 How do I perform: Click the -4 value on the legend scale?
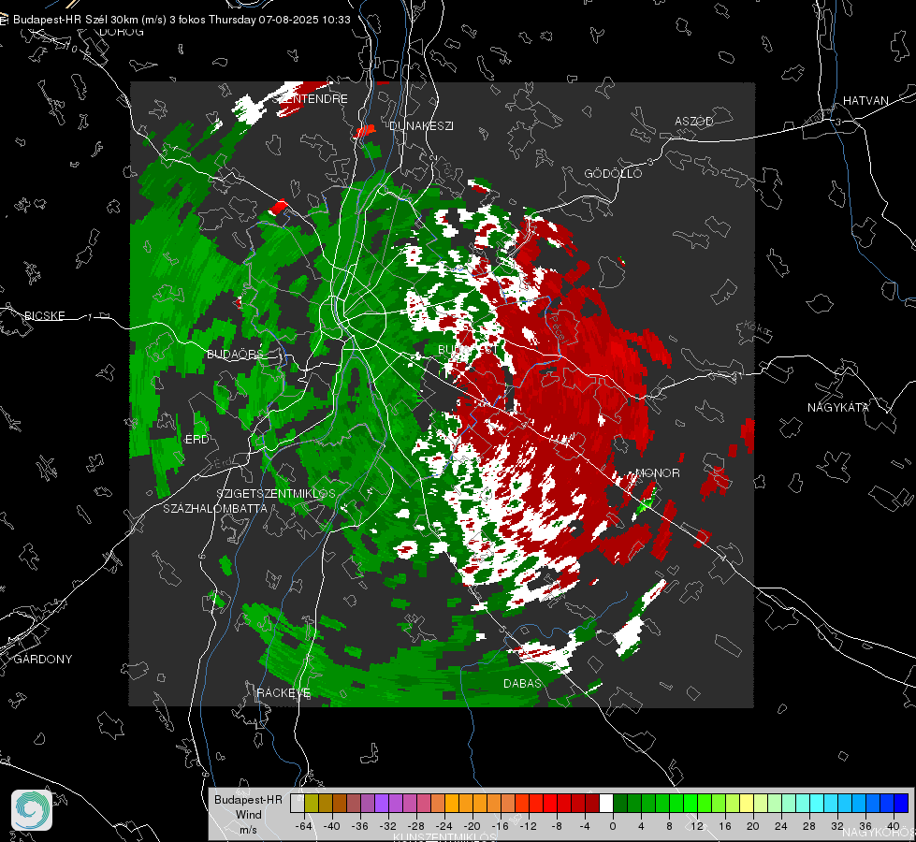585,826
